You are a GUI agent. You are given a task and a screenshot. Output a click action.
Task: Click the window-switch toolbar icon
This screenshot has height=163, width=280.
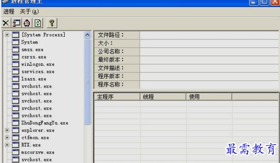[16, 23]
